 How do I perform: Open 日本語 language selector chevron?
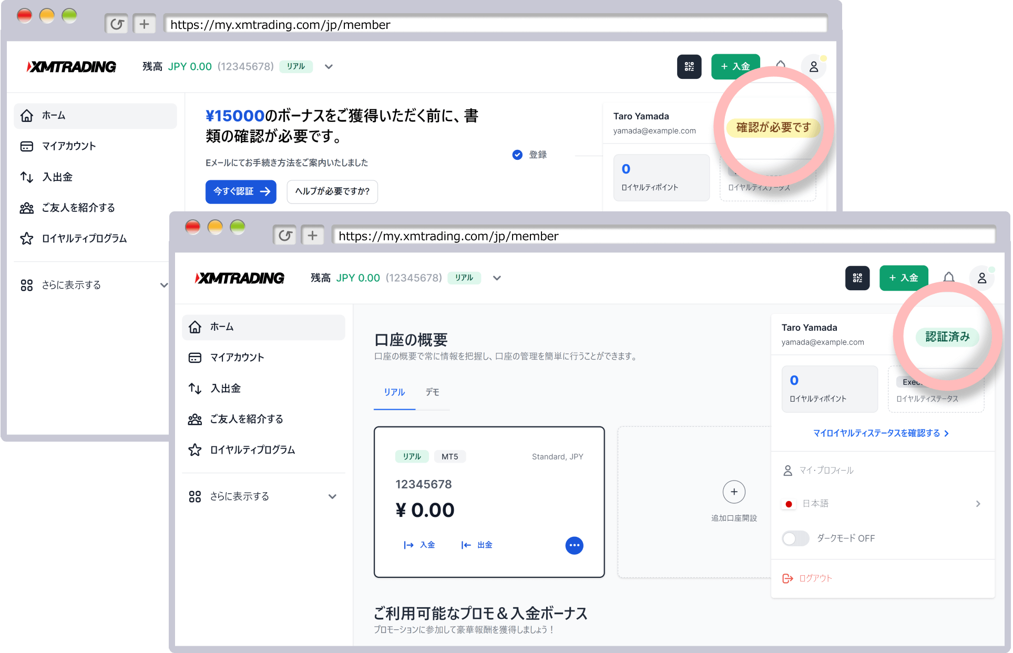tap(978, 504)
